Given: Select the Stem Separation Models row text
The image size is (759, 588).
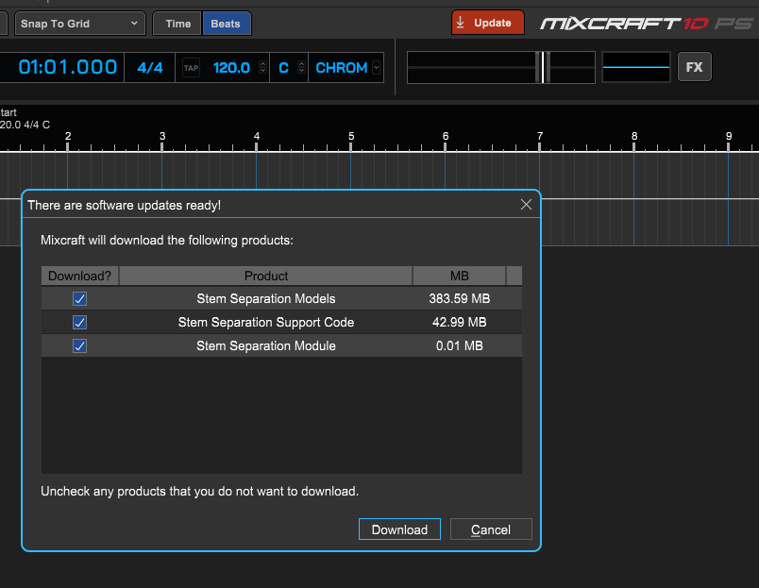Looking at the screenshot, I should click(266, 298).
